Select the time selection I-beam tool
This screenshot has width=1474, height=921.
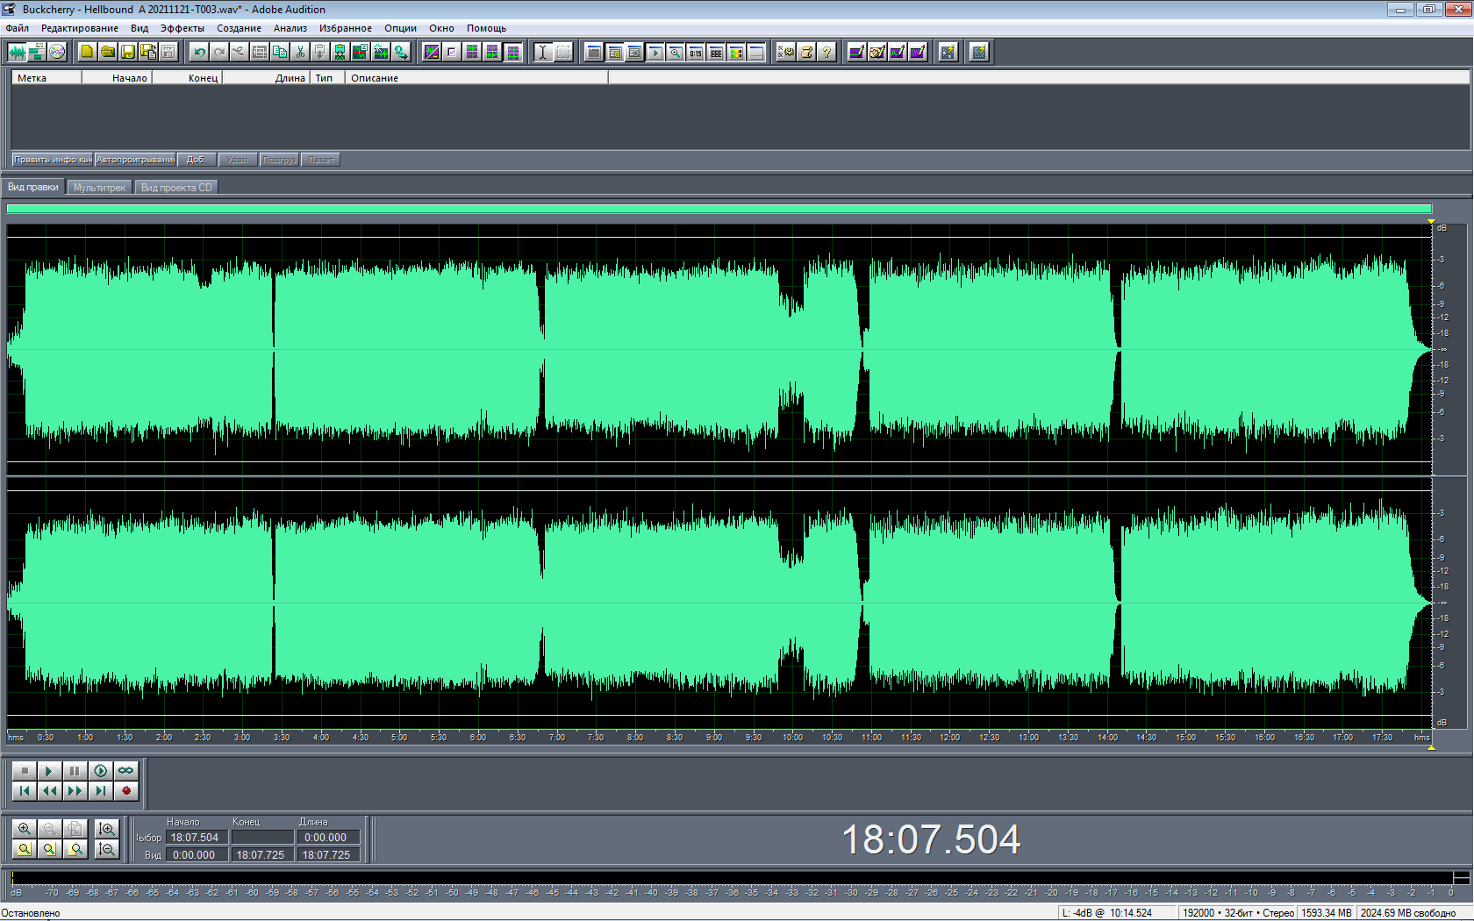(543, 52)
